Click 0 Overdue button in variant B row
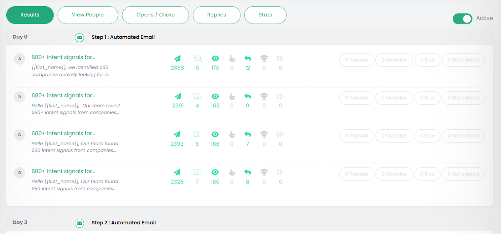This screenshot has height=234, width=501. click(x=394, y=98)
